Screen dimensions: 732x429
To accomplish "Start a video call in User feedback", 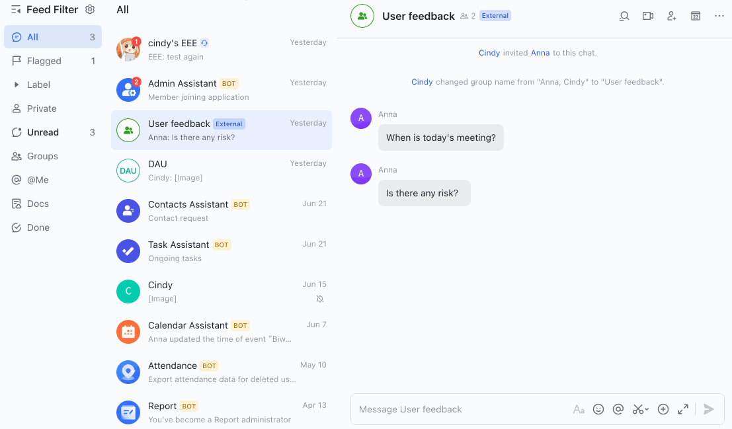I will (x=647, y=16).
